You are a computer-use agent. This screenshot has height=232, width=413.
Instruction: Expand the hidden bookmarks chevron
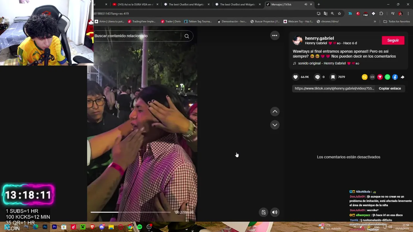375,22
